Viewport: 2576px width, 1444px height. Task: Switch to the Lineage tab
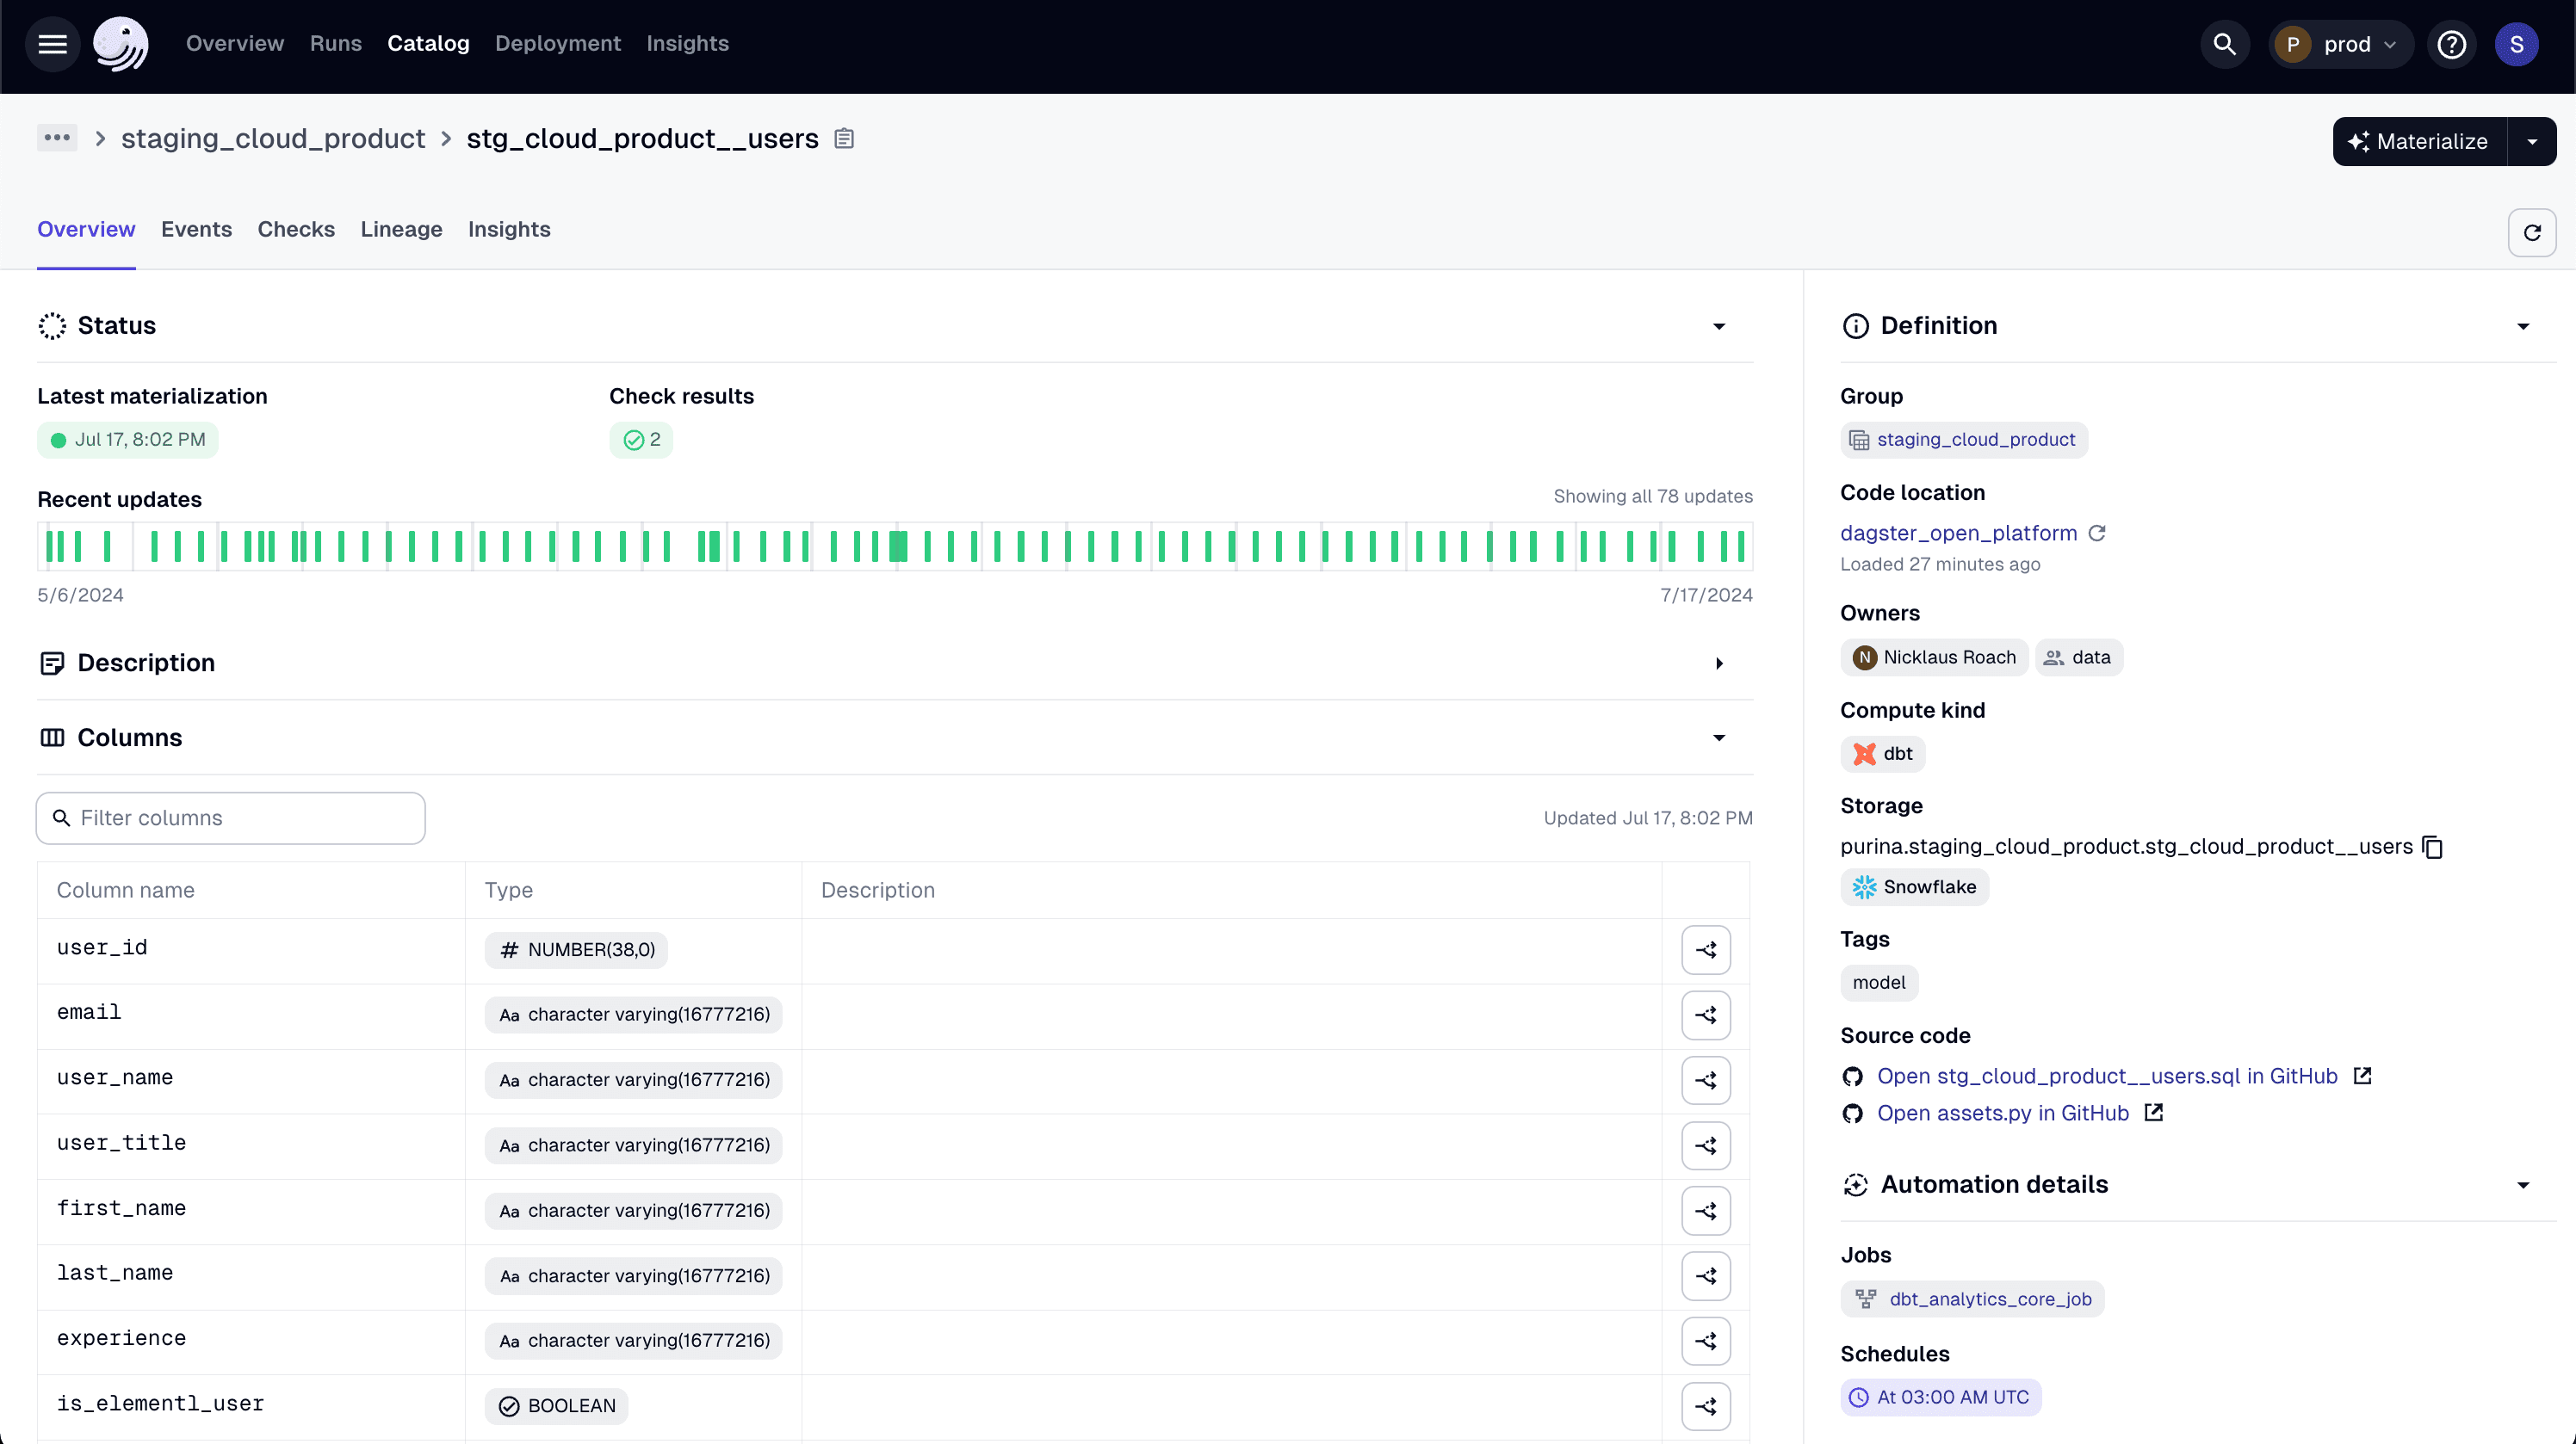click(401, 229)
